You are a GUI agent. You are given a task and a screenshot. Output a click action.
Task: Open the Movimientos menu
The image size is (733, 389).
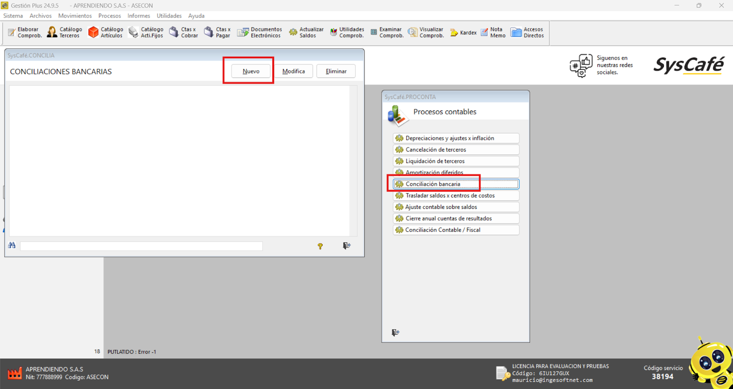tap(75, 16)
